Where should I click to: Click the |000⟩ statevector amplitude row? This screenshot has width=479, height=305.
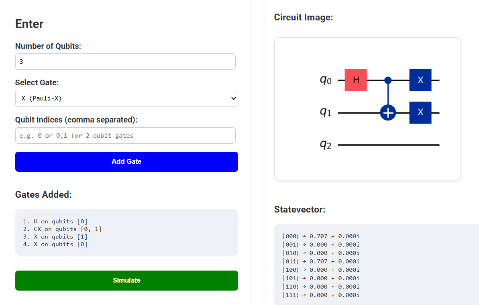(x=321, y=236)
